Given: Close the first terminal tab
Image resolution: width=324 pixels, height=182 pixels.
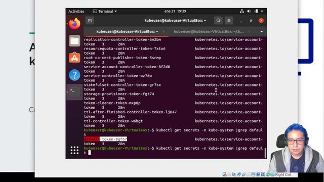Looking at the screenshot, I should coord(164,31).
